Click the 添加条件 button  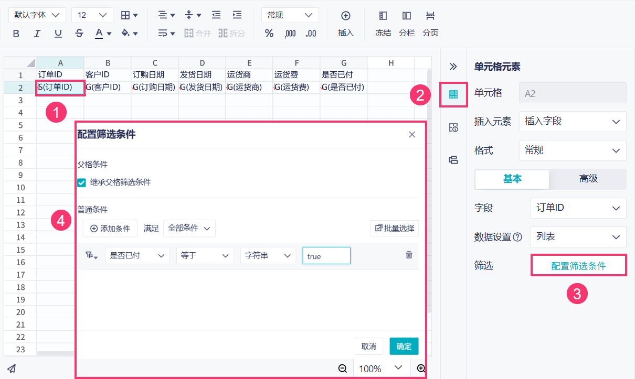[x=110, y=229]
